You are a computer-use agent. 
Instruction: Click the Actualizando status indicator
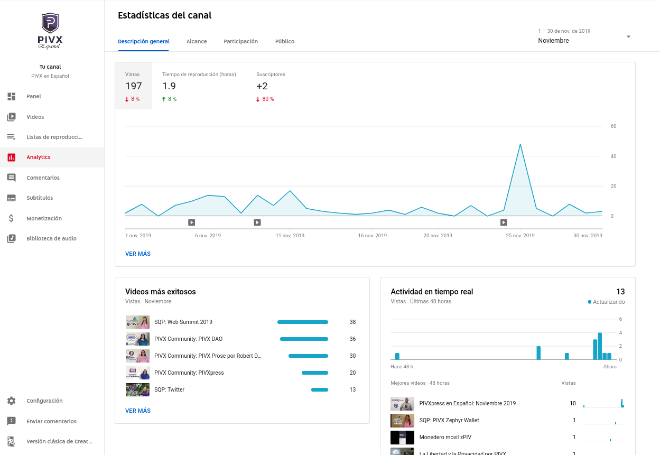coord(606,302)
